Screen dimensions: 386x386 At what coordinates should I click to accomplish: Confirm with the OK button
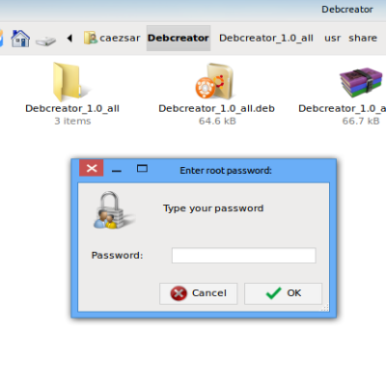(283, 293)
